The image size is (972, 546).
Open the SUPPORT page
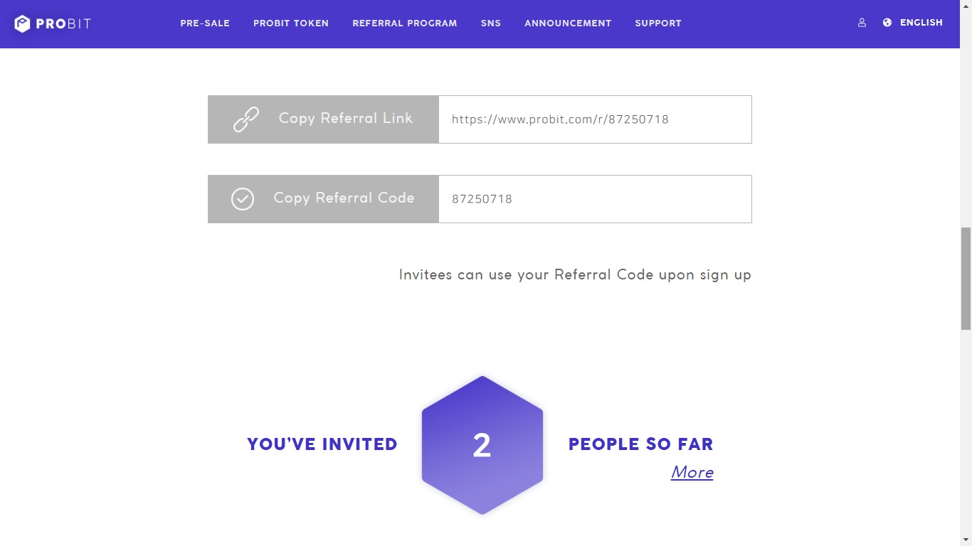pos(658,23)
